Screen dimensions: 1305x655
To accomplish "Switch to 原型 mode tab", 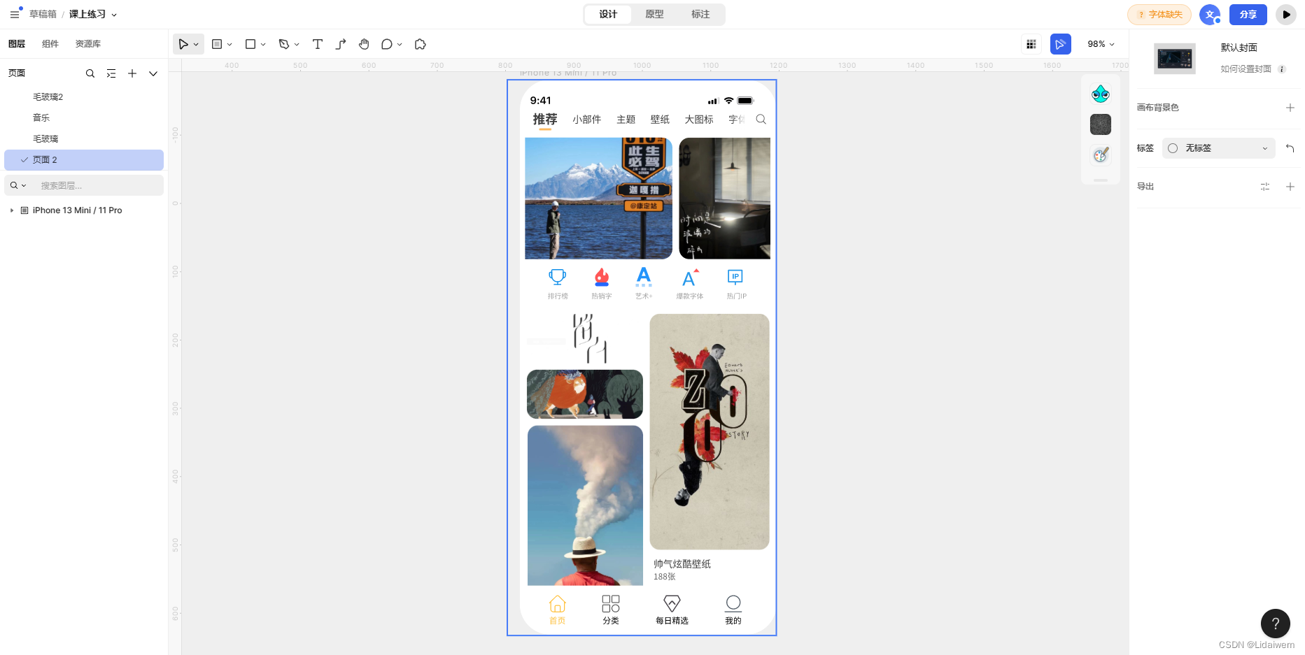I will [x=654, y=15].
